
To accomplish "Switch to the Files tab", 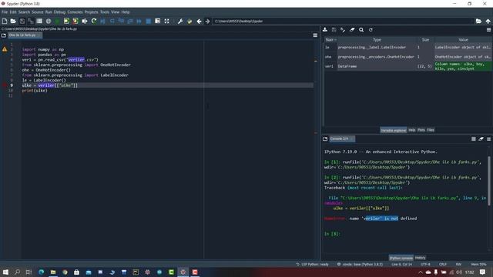I will pyautogui.click(x=431, y=130).
